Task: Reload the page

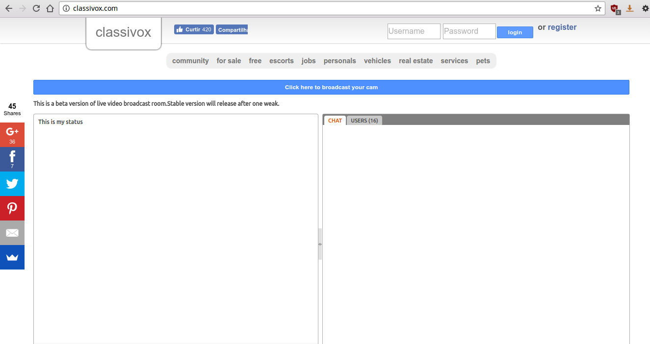Action: tap(36, 8)
